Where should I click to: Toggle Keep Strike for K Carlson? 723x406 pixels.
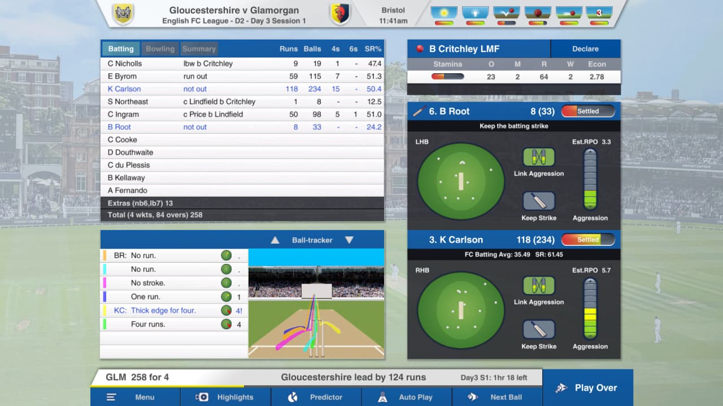(538, 330)
